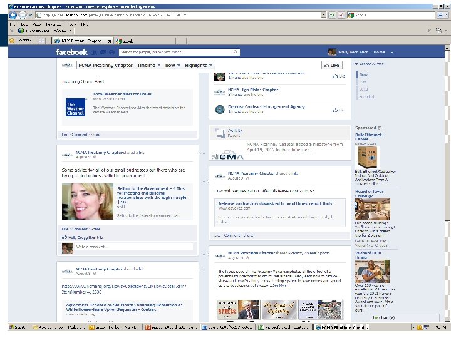Click the browser search magnifier icon
The width and height of the screenshot is (451, 338).
(440, 15)
